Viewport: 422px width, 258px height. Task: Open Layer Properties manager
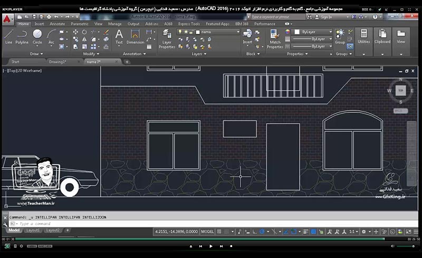[x=167, y=39]
